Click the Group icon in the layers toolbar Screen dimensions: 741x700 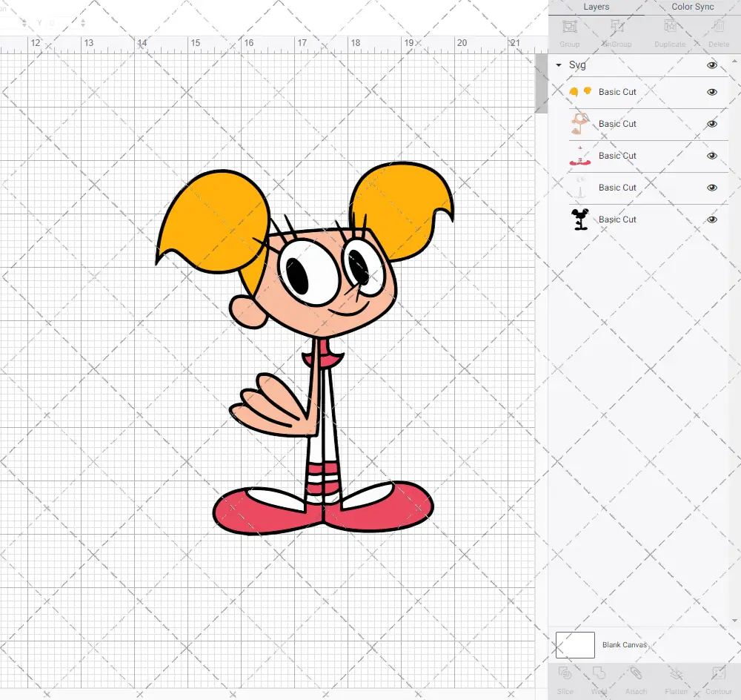569,27
